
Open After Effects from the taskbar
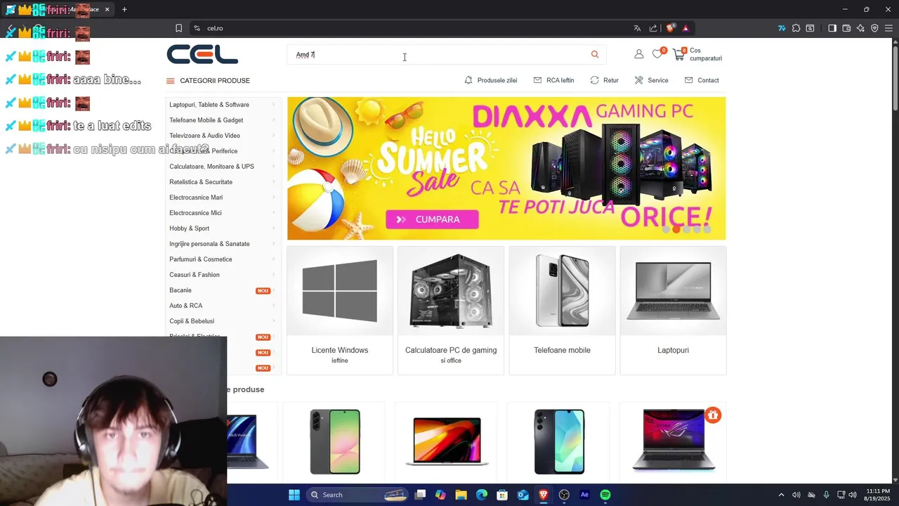point(584,495)
